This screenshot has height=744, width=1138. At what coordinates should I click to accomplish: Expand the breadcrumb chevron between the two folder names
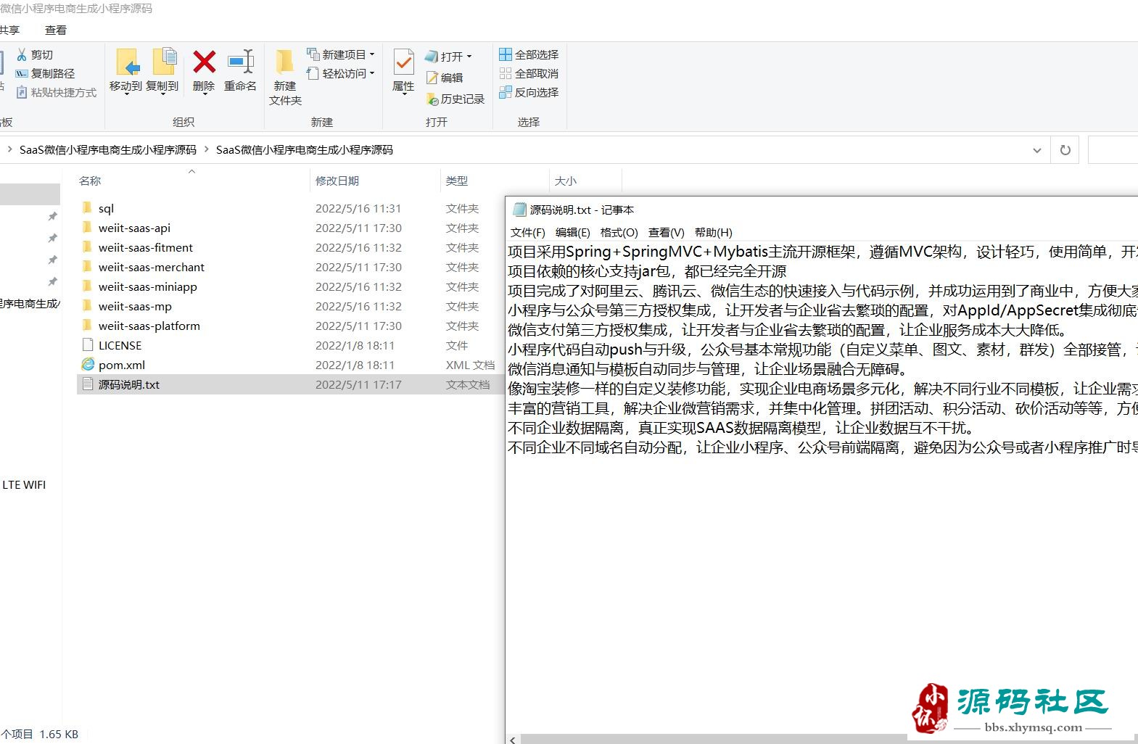tap(206, 149)
